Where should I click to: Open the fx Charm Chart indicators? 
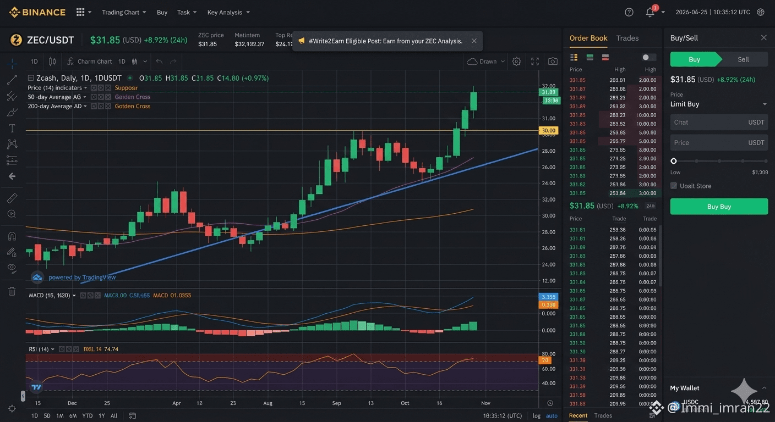point(89,62)
